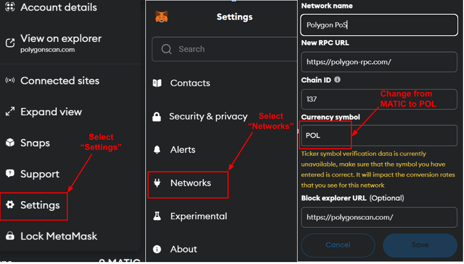
Task: Click the MetaMask fox logo
Action: pyautogui.click(x=162, y=17)
